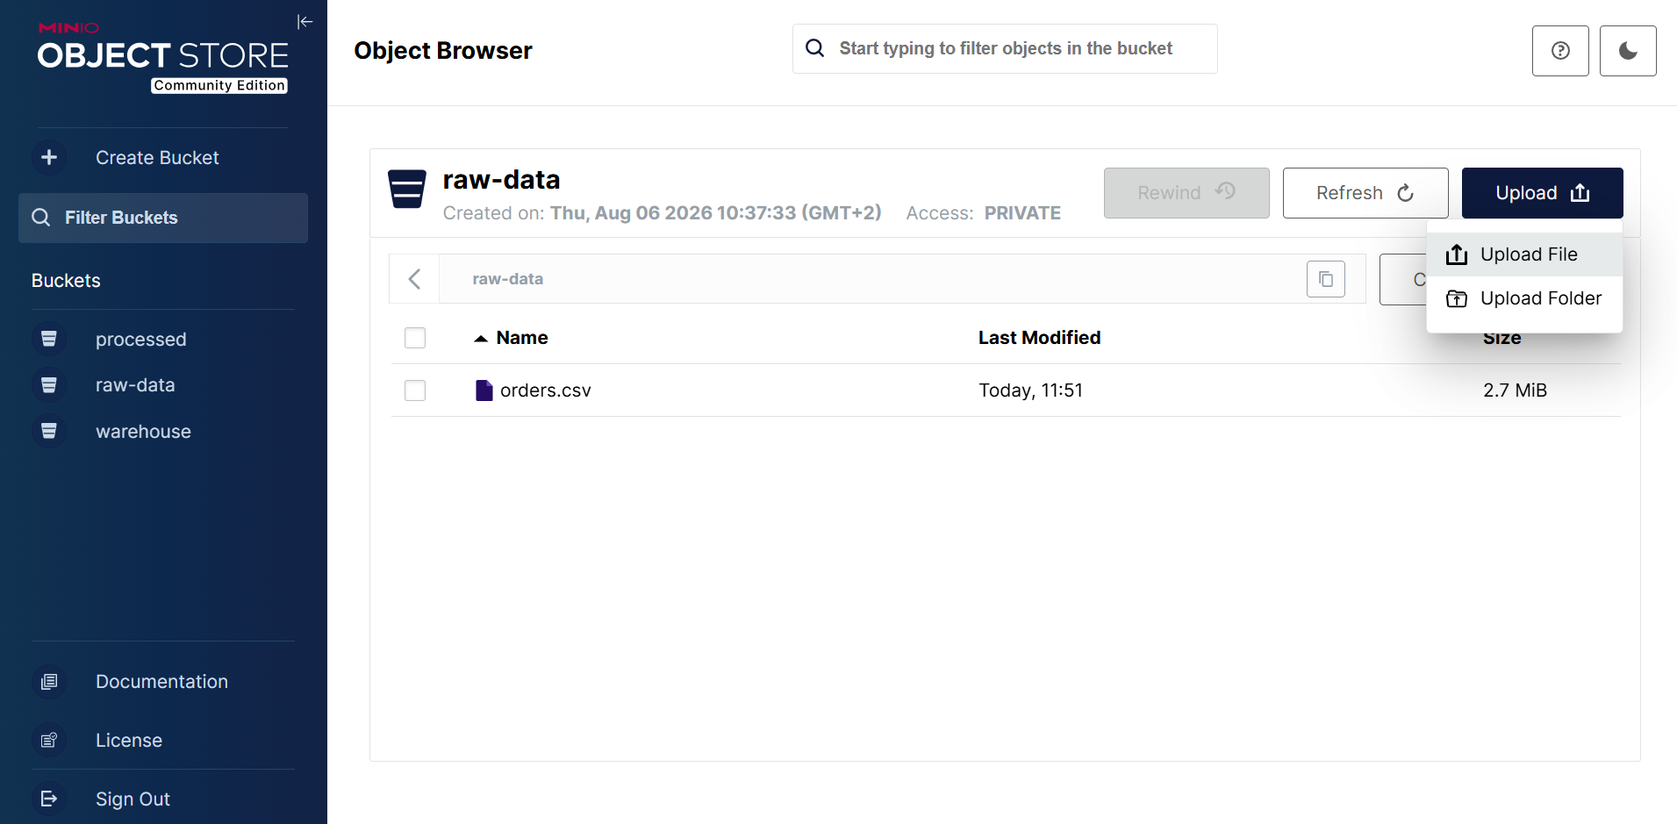This screenshot has height=824, width=1677.
Task: Click the Refresh button
Action: pos(1365,193)
